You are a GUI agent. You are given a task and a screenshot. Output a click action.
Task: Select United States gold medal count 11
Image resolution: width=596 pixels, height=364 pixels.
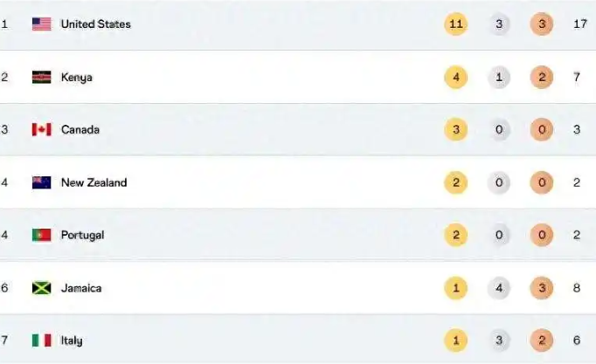(456, 24)
